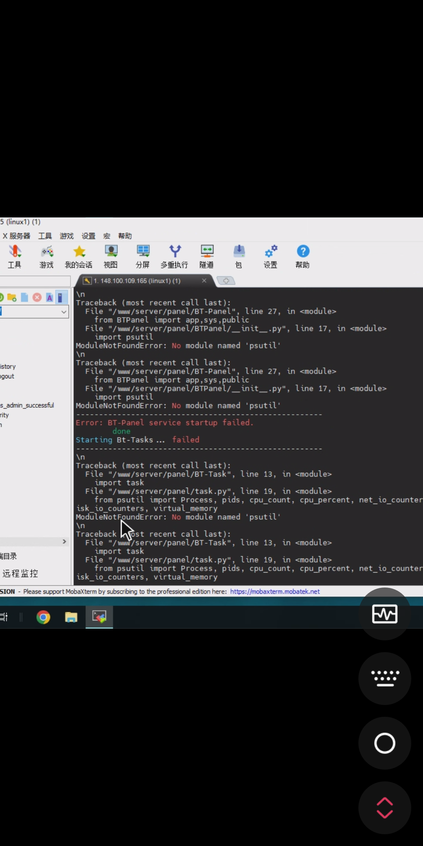
Task: Tap the activity monitor overlay button
Action: coord(385,614)
